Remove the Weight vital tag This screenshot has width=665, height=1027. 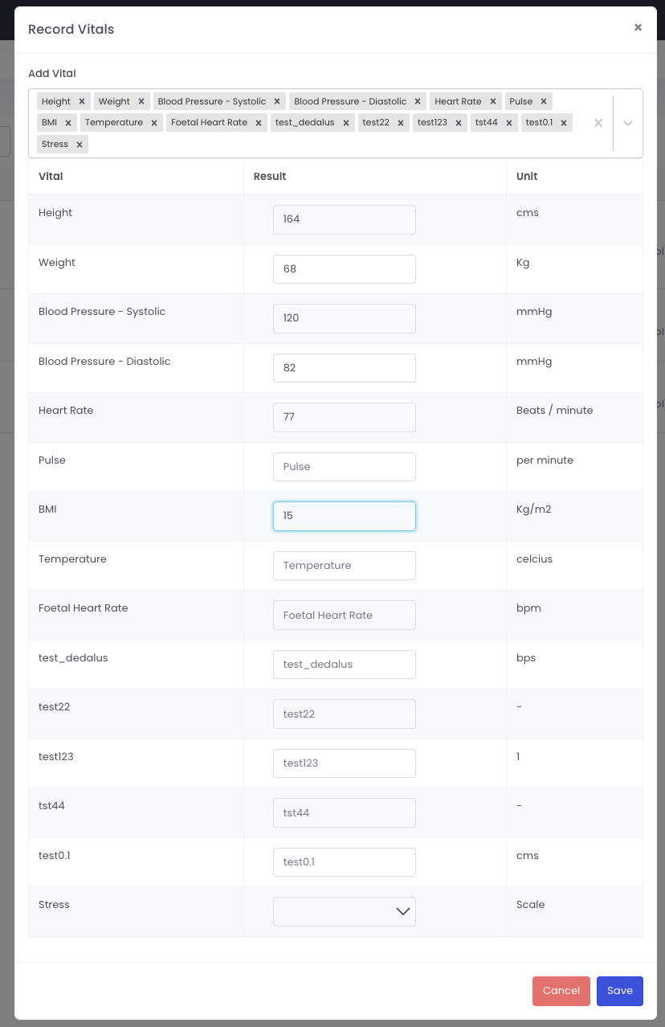click(x=141, y=102)
